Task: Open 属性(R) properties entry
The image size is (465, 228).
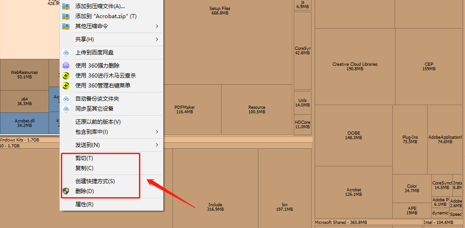Action: pos(112,204)
